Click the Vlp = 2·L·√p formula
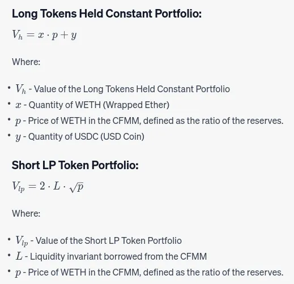Image resolution: width=294 pixels, height=284 pixels. 48,187
